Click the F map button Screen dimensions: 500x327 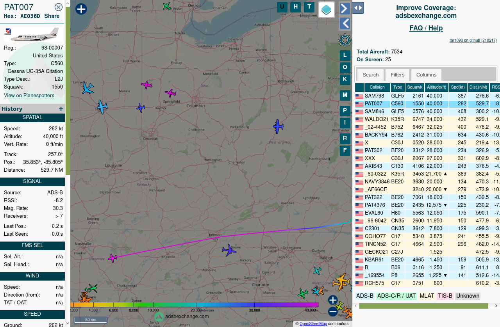[345, 151]
